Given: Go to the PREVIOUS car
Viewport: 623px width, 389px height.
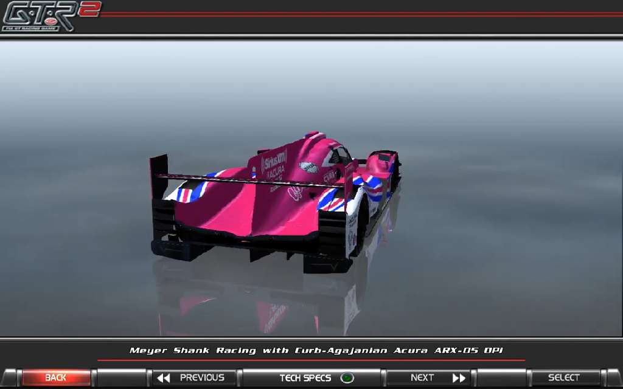Looking at the screenshot, I should pos(194,377).
